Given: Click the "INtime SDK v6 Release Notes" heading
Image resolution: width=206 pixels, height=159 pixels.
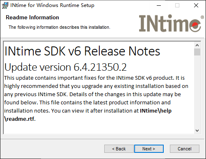Looking at the screenshot, I should pos(82,51).
